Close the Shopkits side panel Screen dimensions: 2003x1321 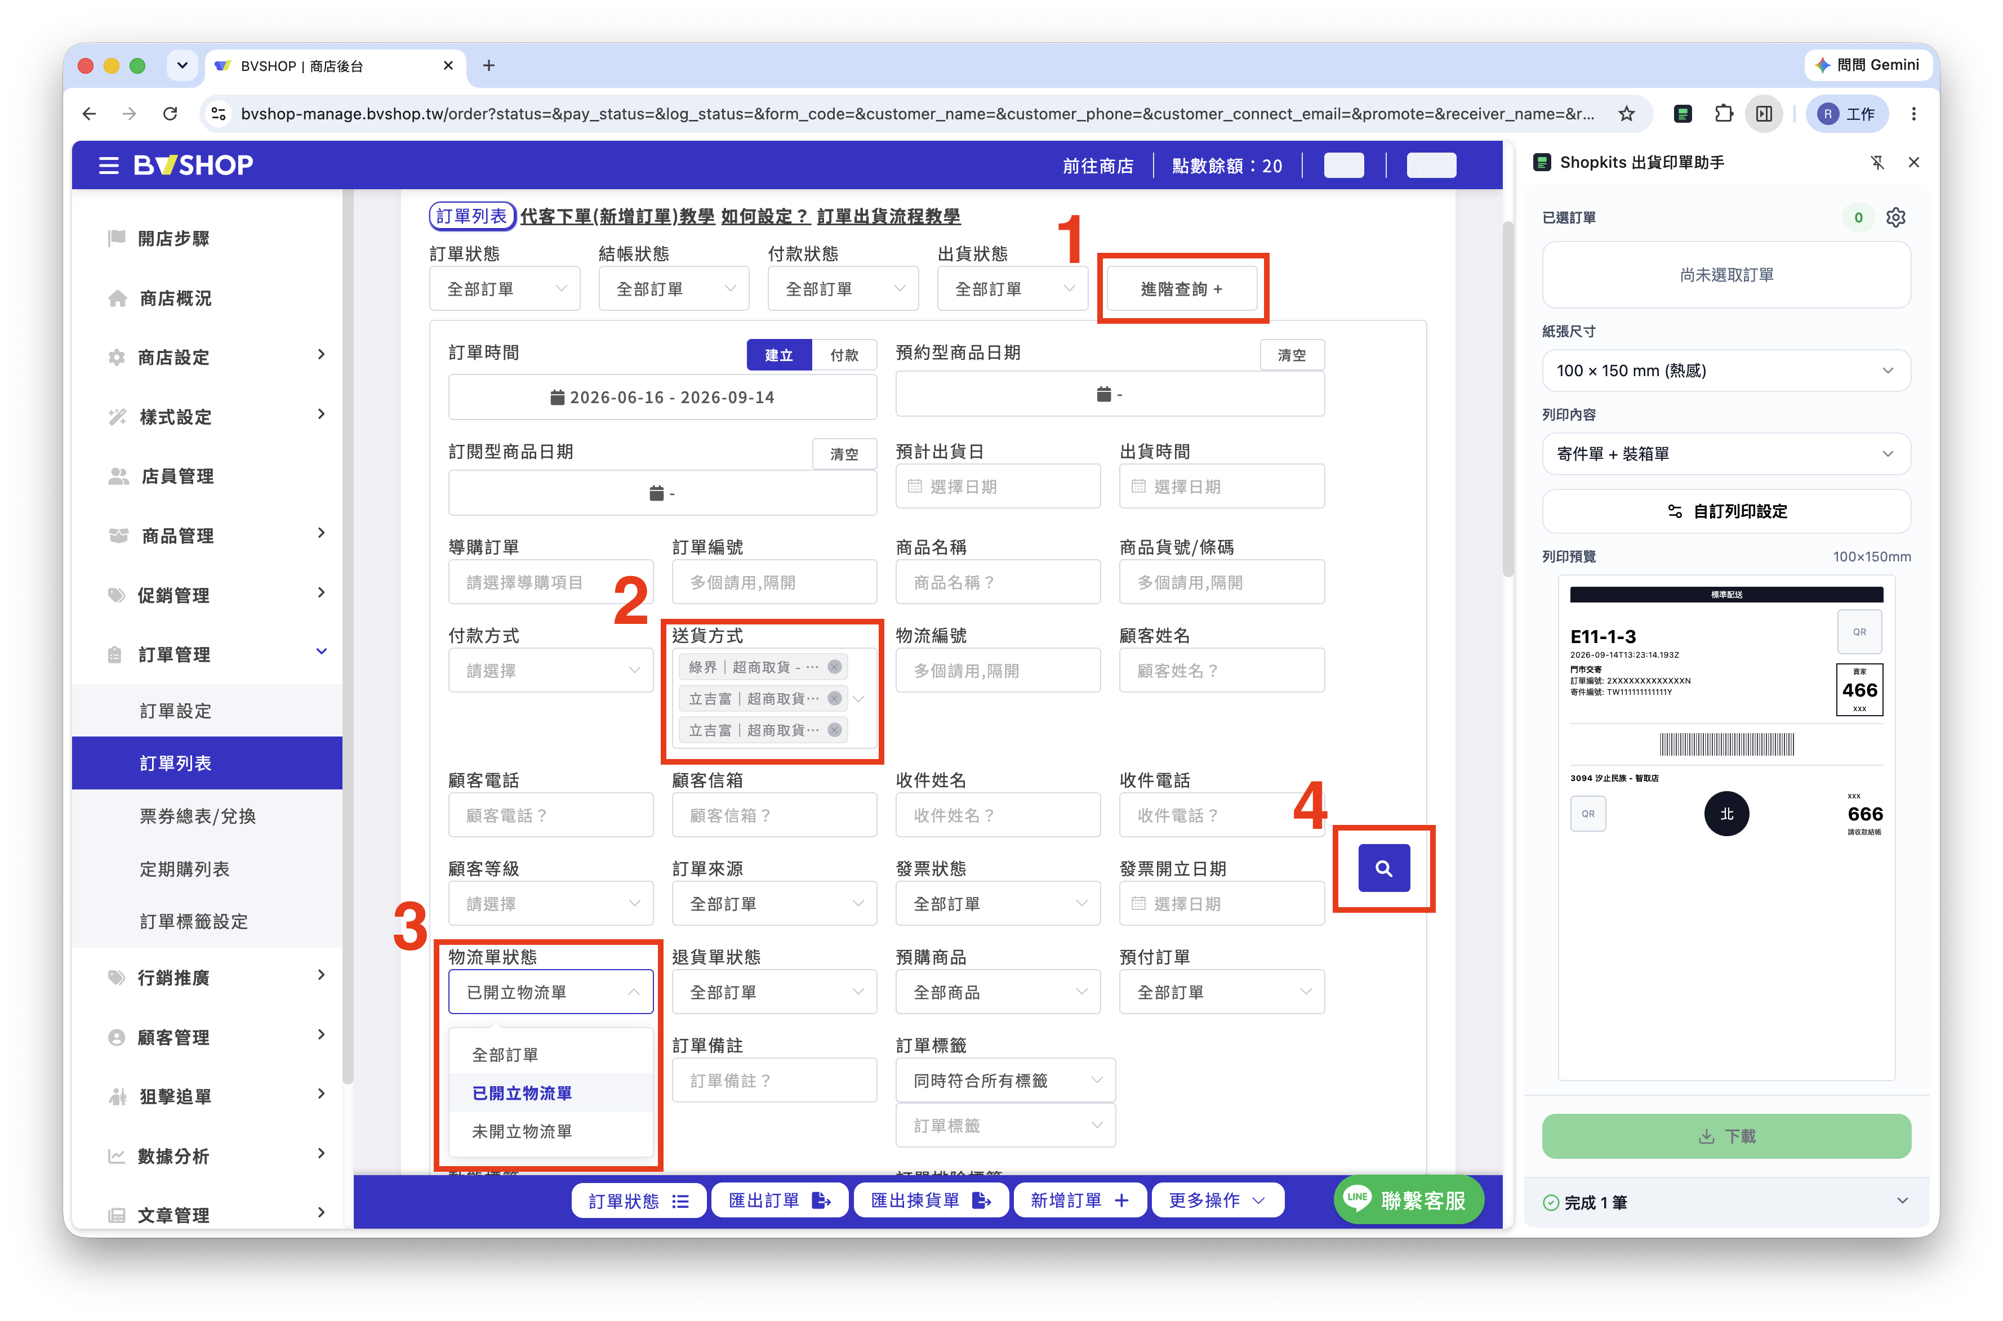pos(1913,163)
